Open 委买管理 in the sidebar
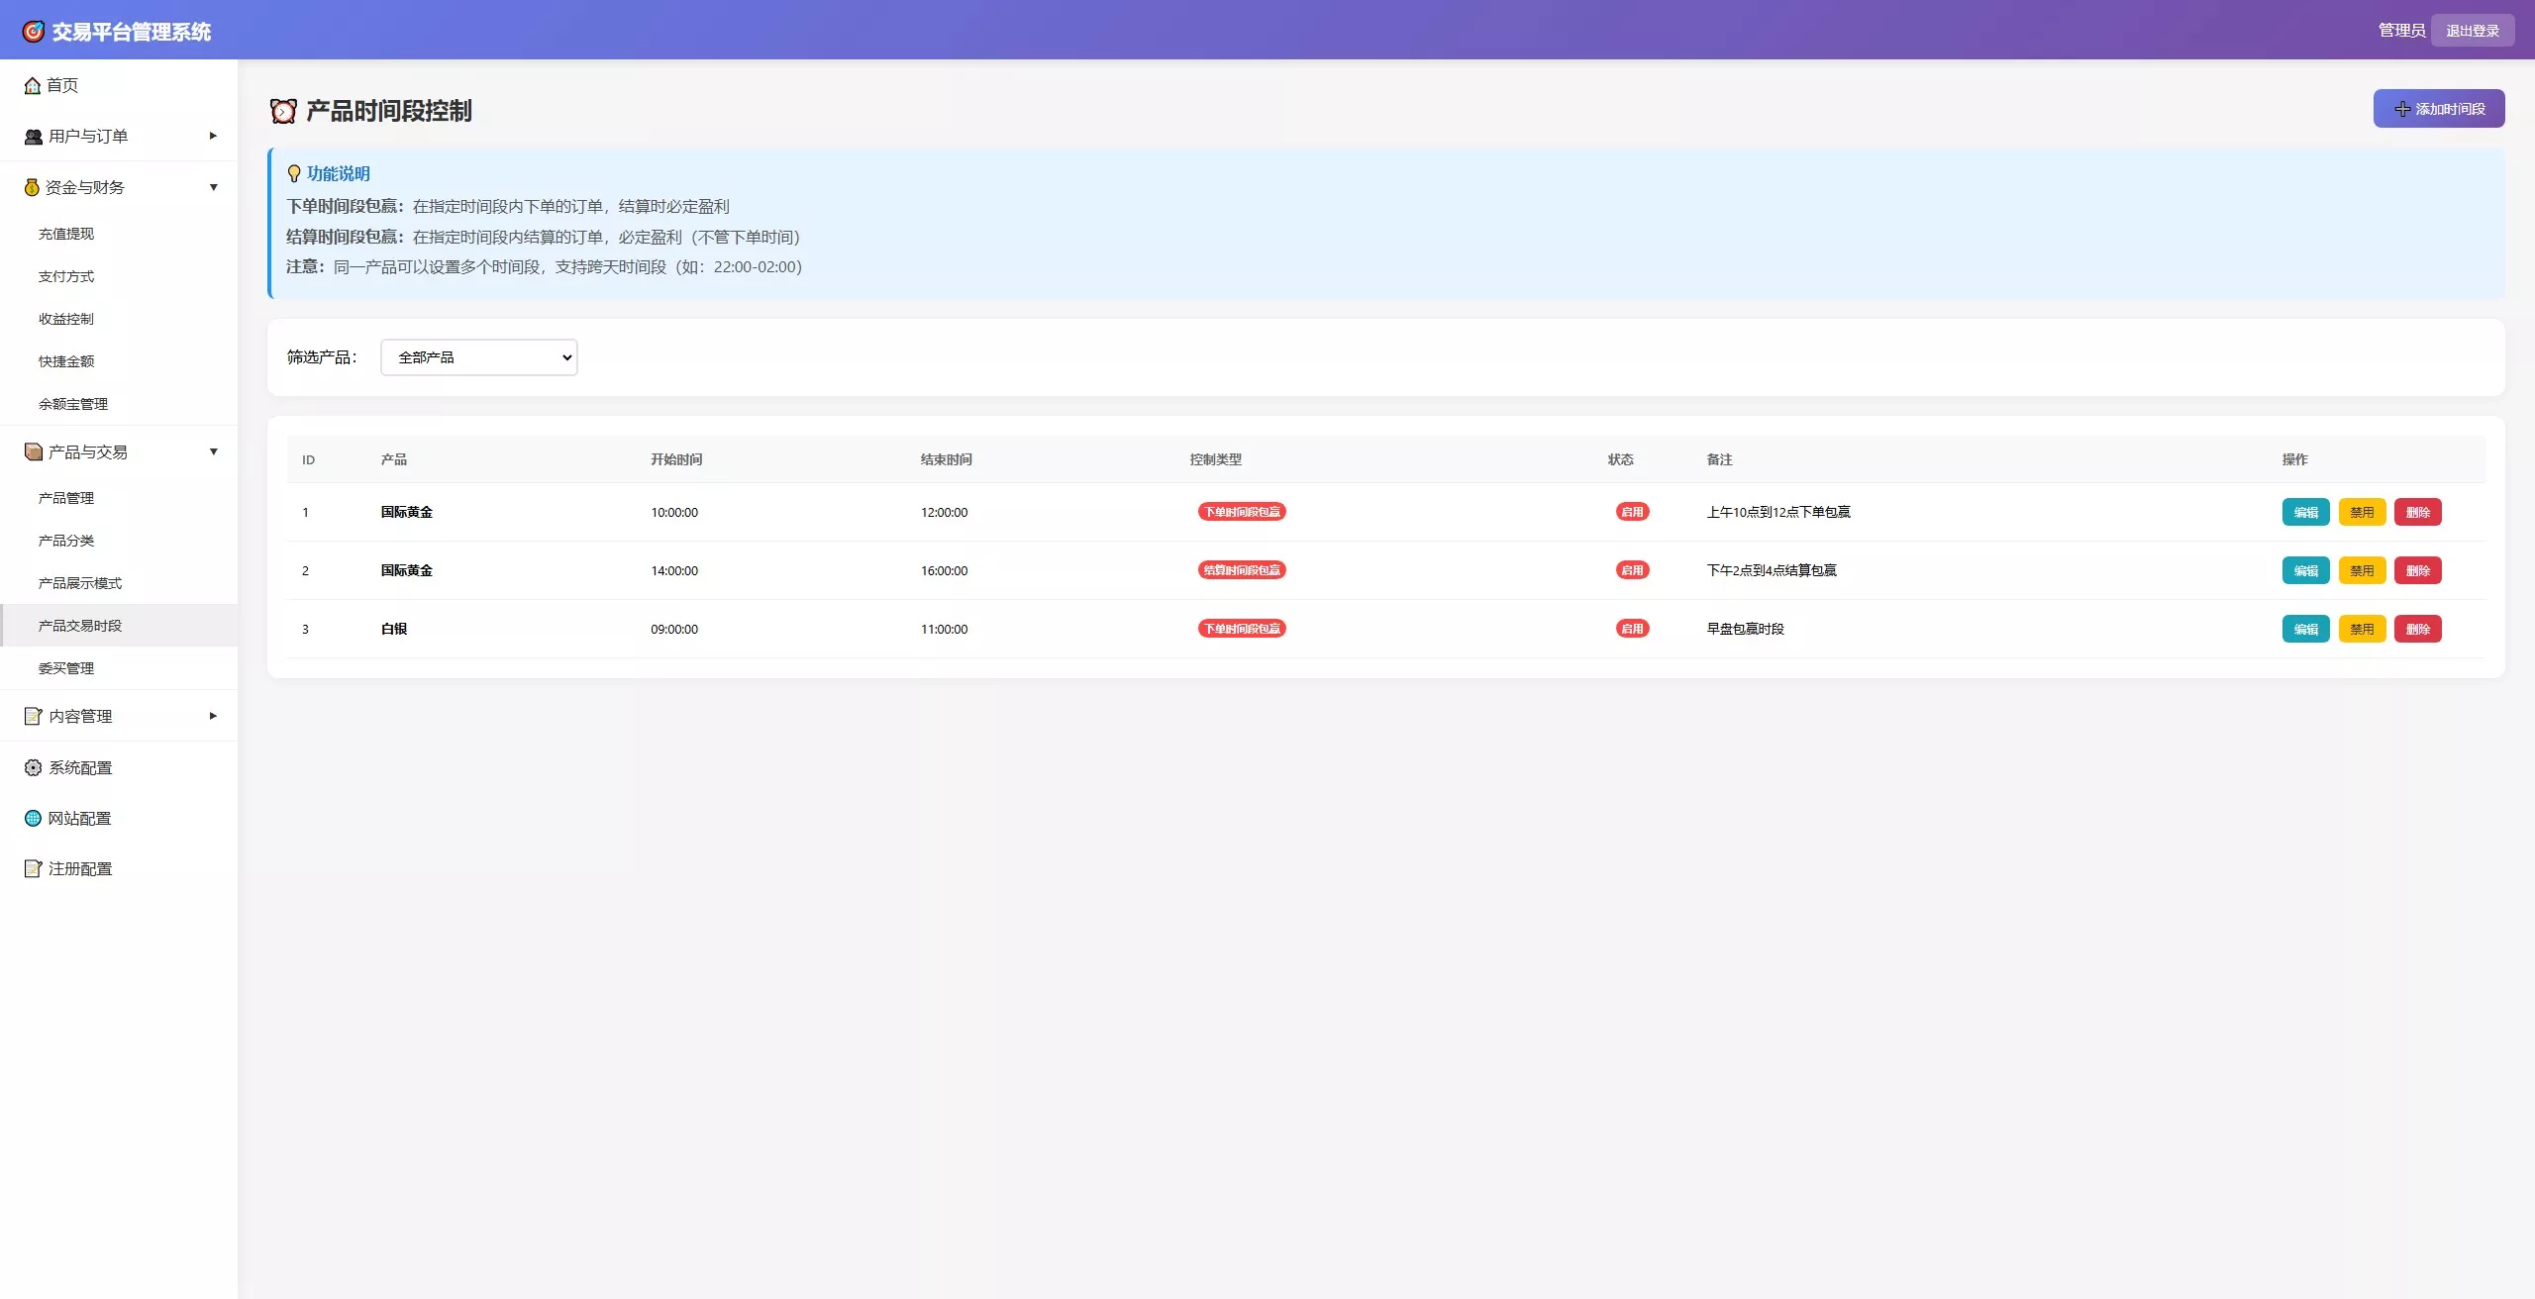Image resolution: width=2535 pixels, height=1299 pixels. point(66,668)
